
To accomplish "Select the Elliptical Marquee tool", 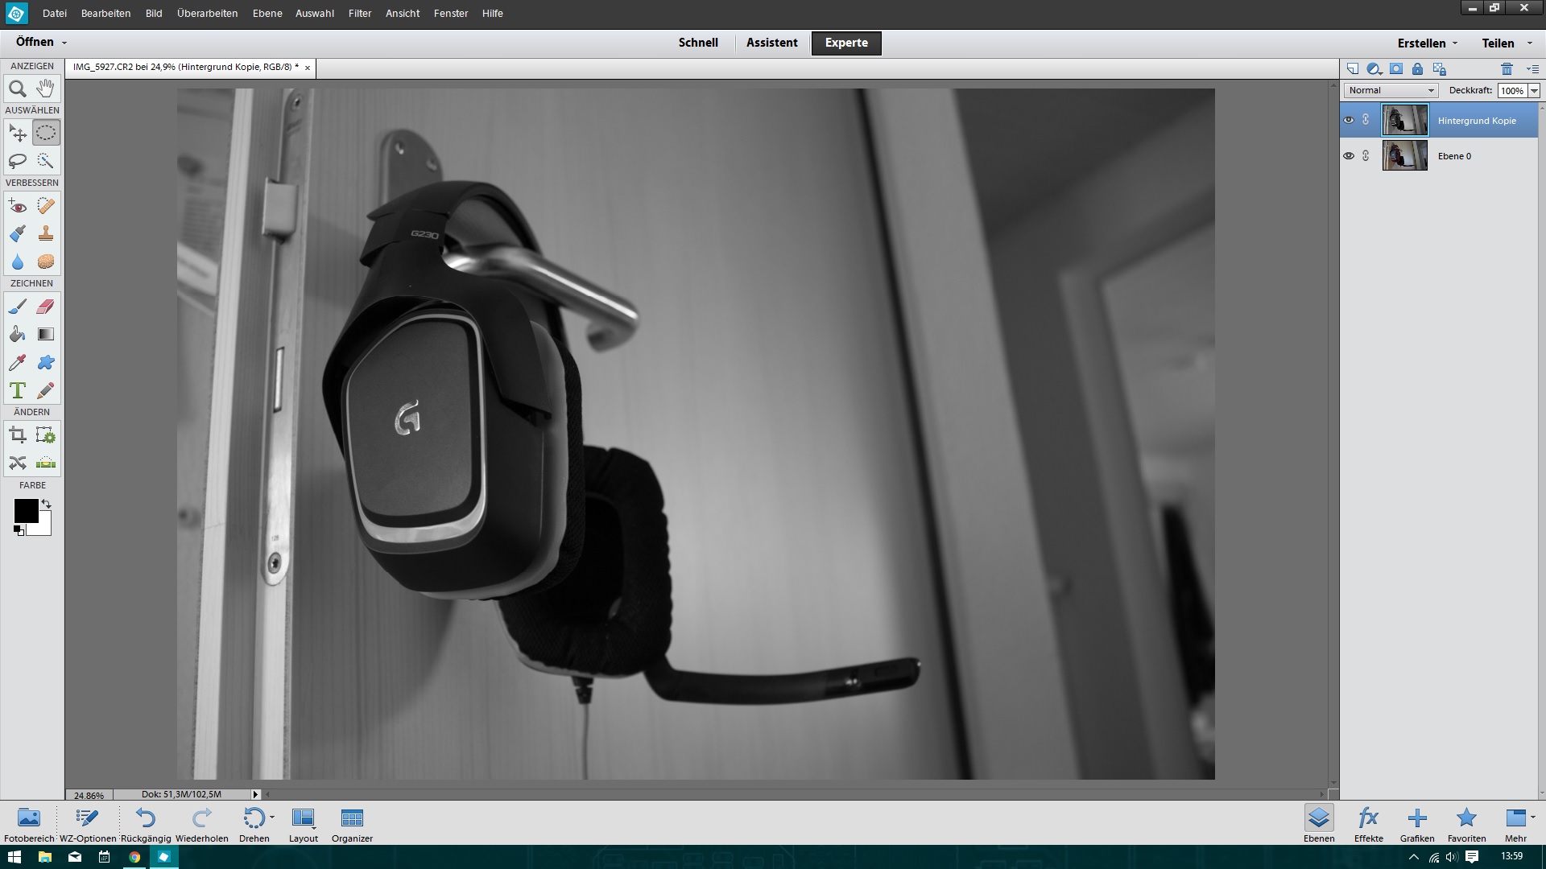I will (46, 133).
